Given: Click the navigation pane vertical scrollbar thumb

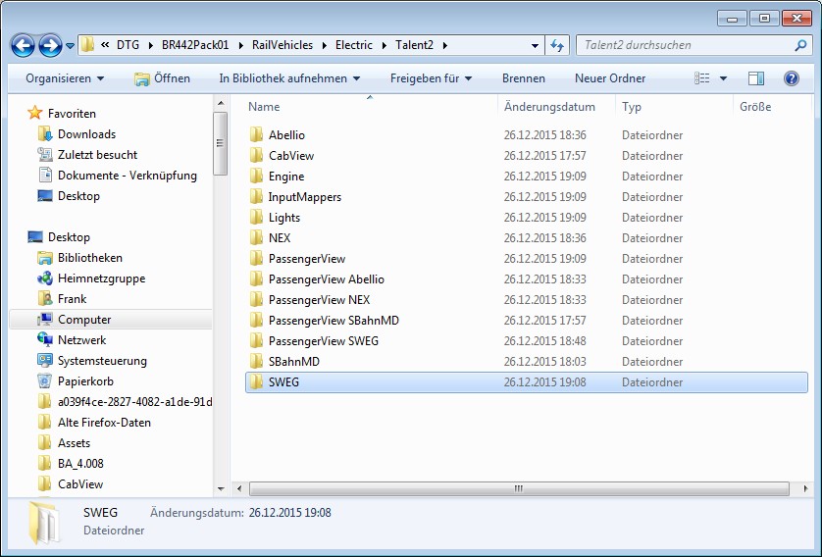Looking at the screenshot, I should [x=220, y=143].
